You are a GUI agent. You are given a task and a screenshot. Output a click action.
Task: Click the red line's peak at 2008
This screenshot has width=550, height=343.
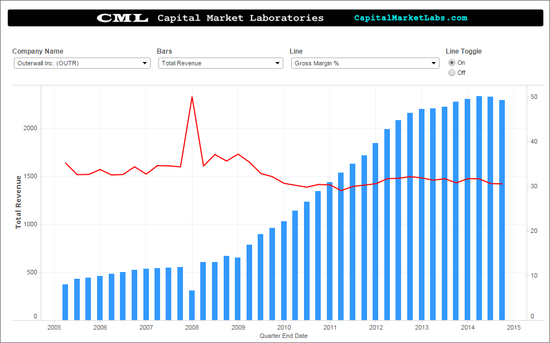(192, 97)
